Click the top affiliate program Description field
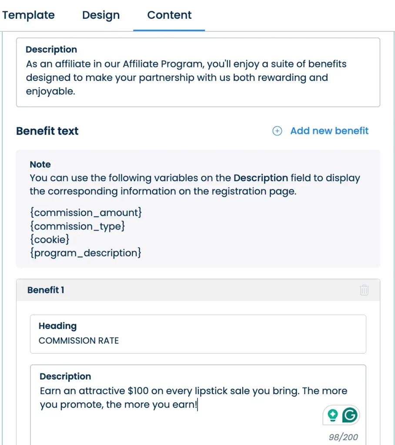The width and height of the screenshot is (395, 445). pos(198,78)
